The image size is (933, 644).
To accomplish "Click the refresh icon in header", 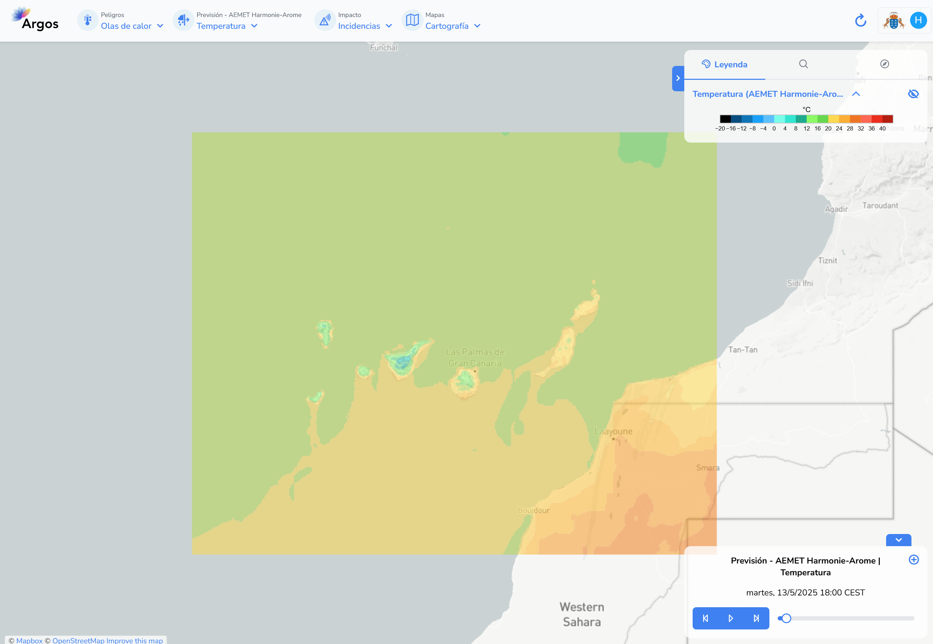I will [x=861, y=20].
